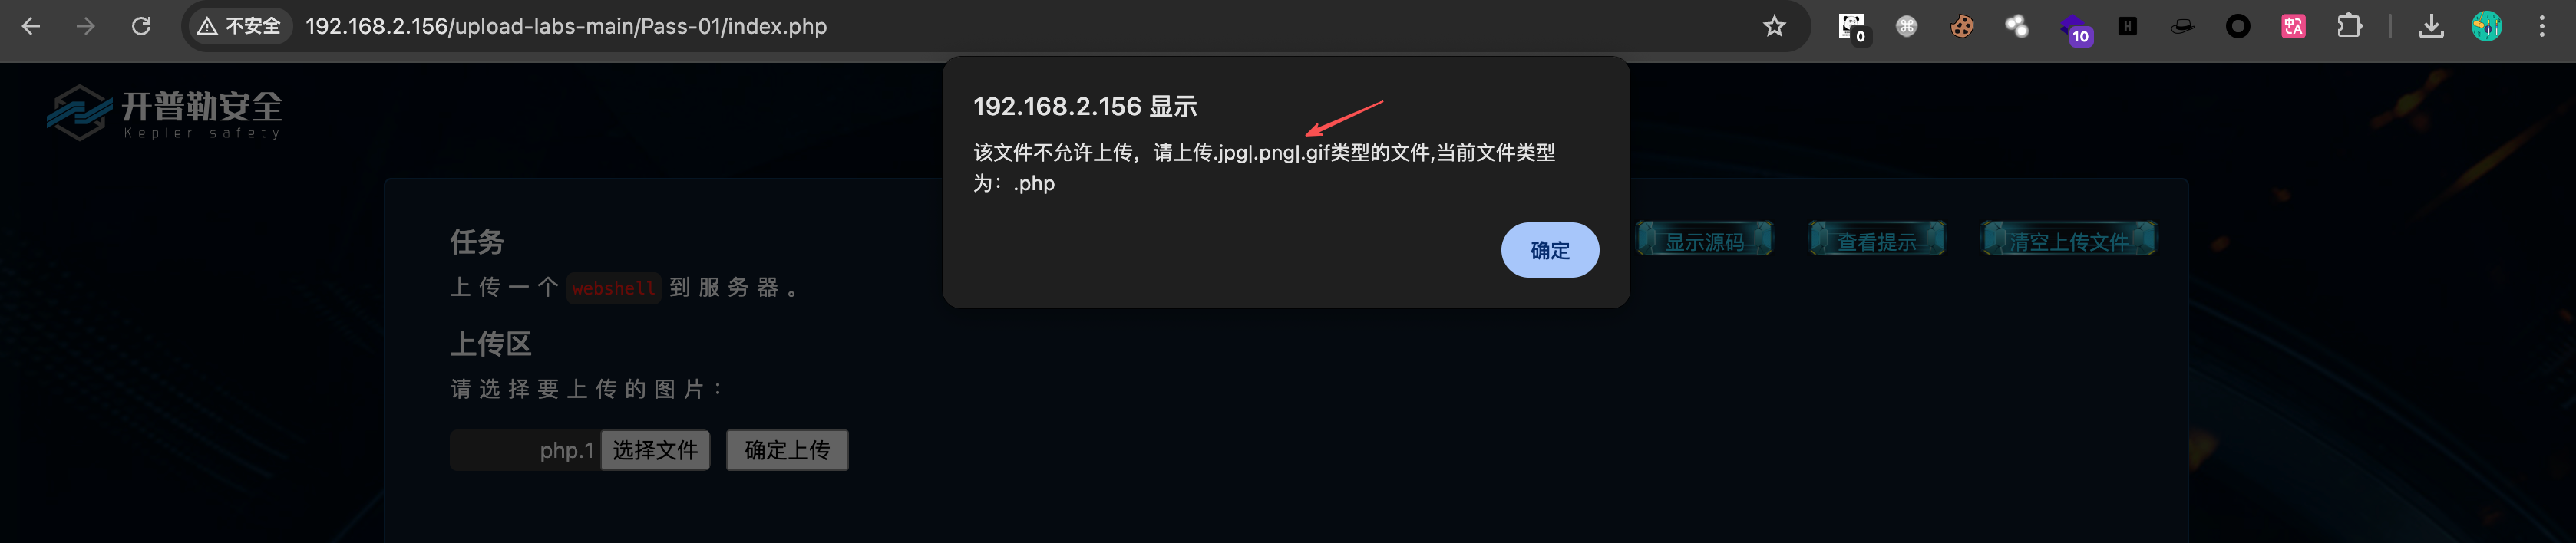Image resolution: width=2576 pixels, height=543 pixels.
Task: Reload the page
Action: (141, 26)
